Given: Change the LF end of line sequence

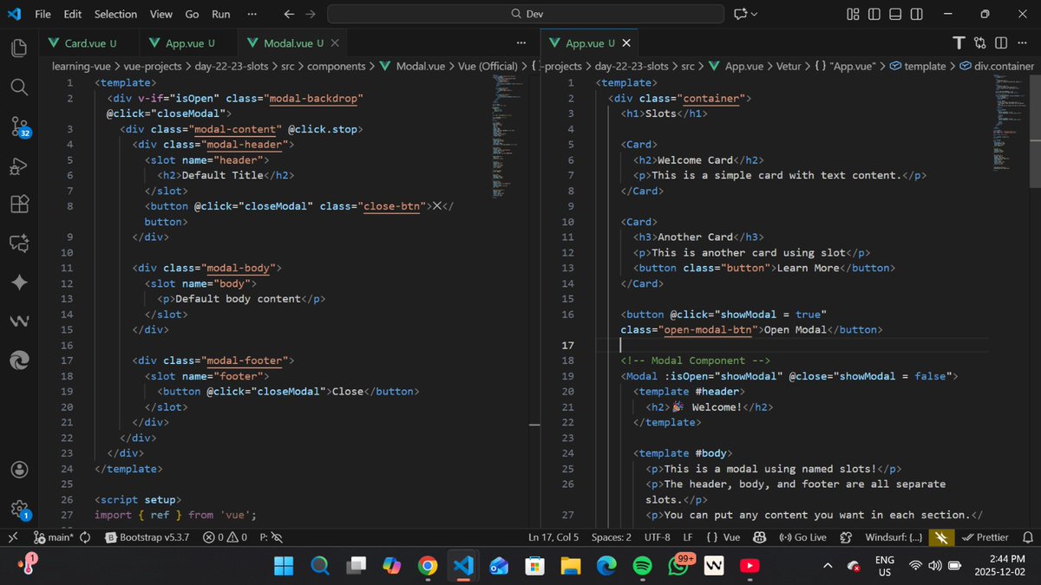Looking at the screenshot, I should pyautogui.click(x=687, y=537).
